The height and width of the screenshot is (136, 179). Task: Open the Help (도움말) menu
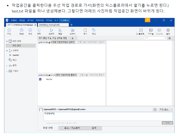pyautogui.click(x=64, y=20)
